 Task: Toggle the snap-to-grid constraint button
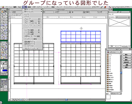point(2,81)
